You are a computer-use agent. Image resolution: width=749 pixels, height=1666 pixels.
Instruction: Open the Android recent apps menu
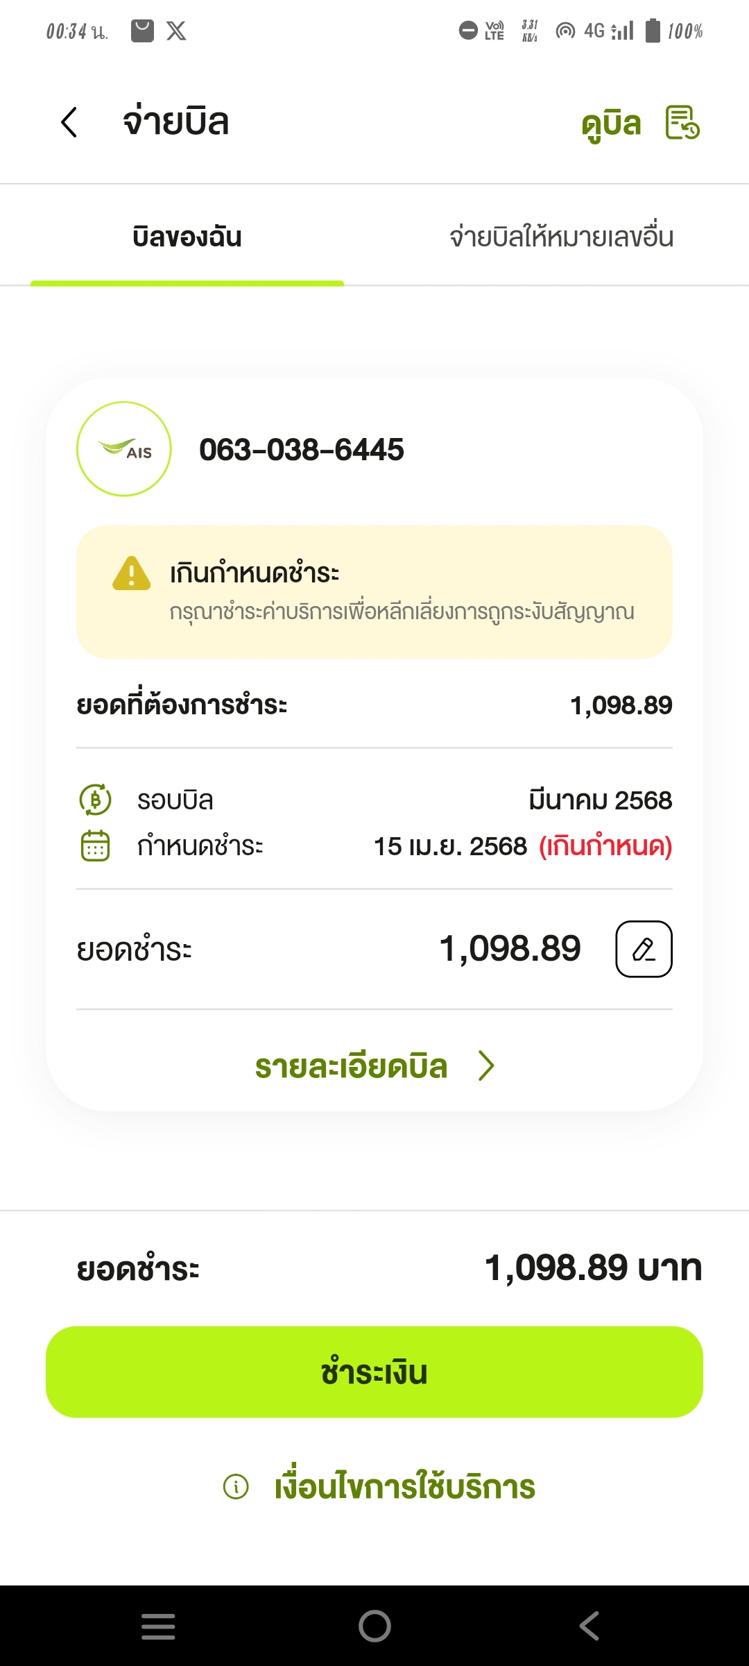point(158,1626)
